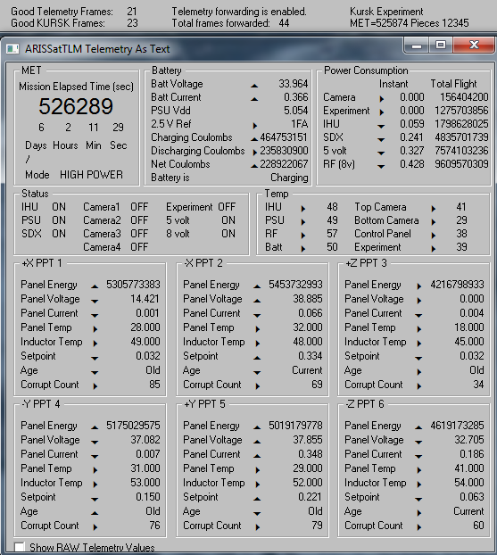Click the Battery is Charging status
This screenshot has width=497, height=555.
[229, 178]
